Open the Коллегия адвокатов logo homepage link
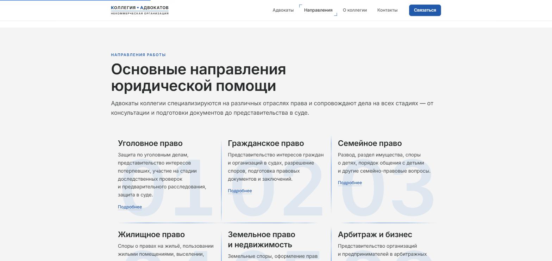 point(140,10)
